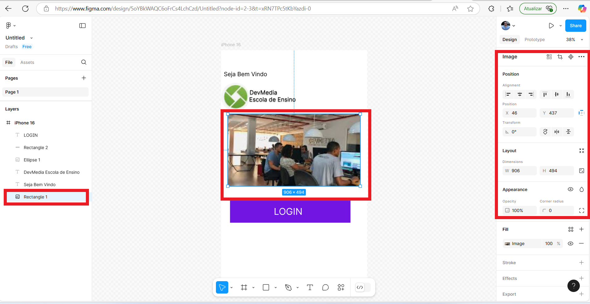
Task: Toggle lock aspect ratio for dimensions
Action: click(x=582, y=171)
